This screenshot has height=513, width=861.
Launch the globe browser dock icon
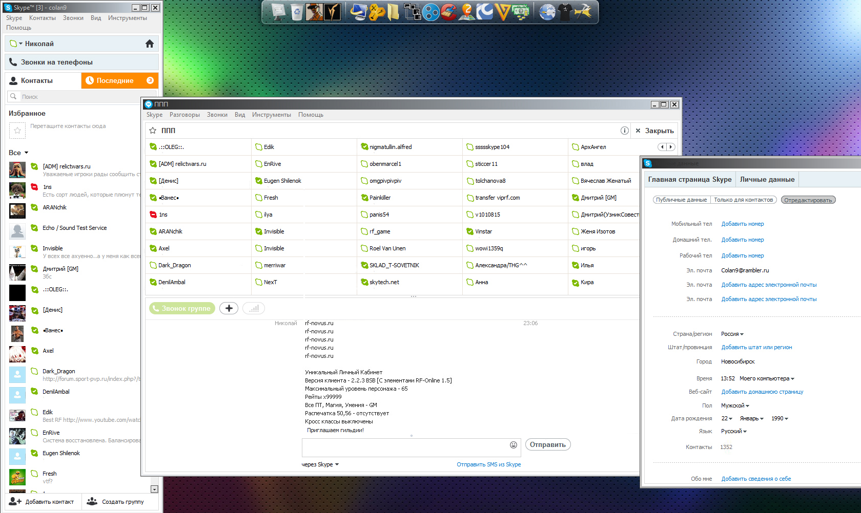547,12
